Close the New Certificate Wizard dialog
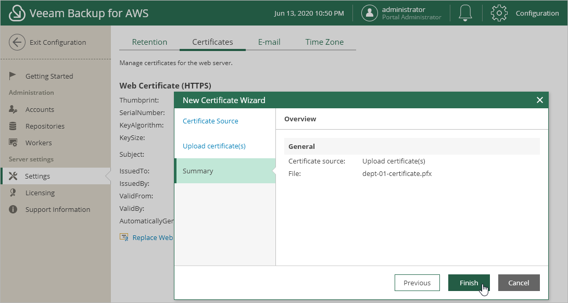This screenshot has height=303, width=568. [x=540, y=100]
